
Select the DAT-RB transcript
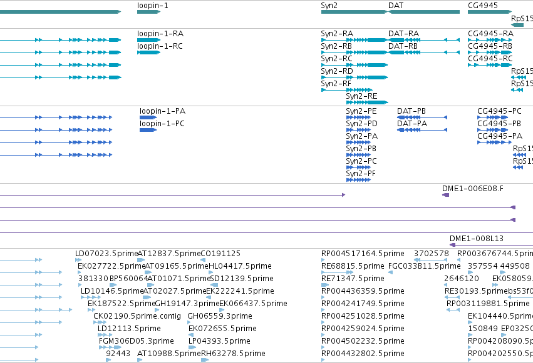pos(424,52)
